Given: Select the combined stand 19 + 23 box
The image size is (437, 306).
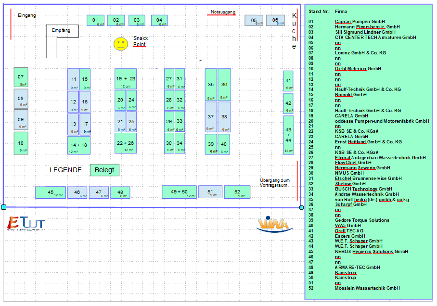Looking at the screenshot, I should (x=126, y=79).
